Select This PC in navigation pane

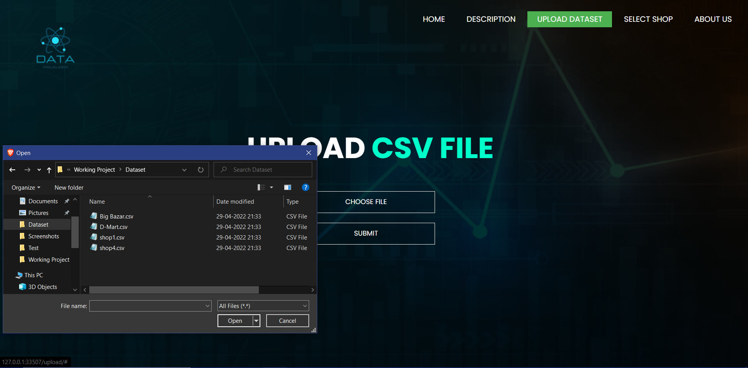pos(34,275)
